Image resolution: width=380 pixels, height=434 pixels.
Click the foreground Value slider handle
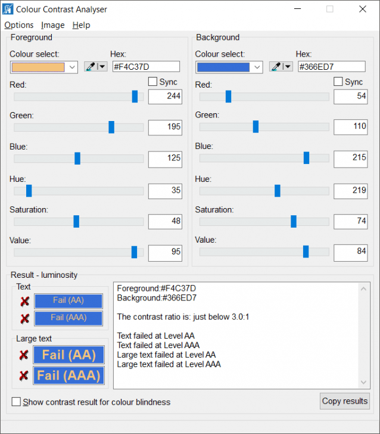click(134, 252)
